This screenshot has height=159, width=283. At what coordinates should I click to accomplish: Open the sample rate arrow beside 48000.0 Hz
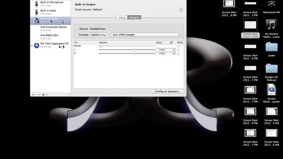[108, 35]
